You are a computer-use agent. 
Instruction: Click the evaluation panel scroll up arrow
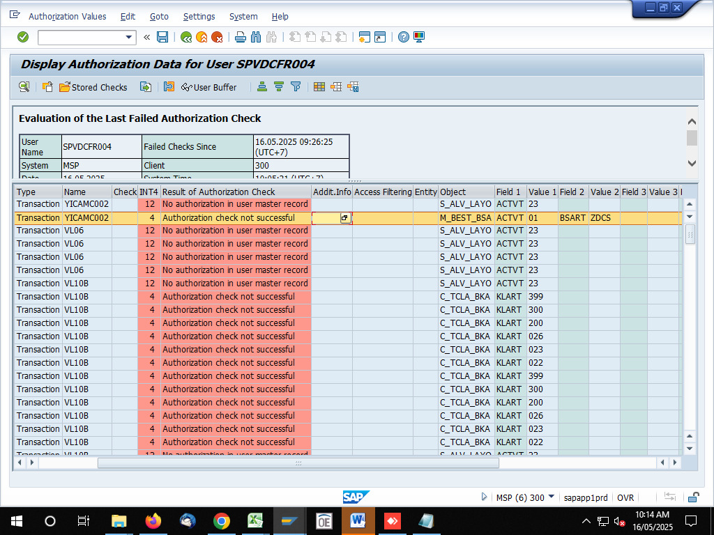(692, 121)
